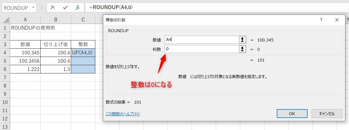This screenshot has height=130, width=349.
Task: Click the fx insert function icon
Action: pos(77,7)
